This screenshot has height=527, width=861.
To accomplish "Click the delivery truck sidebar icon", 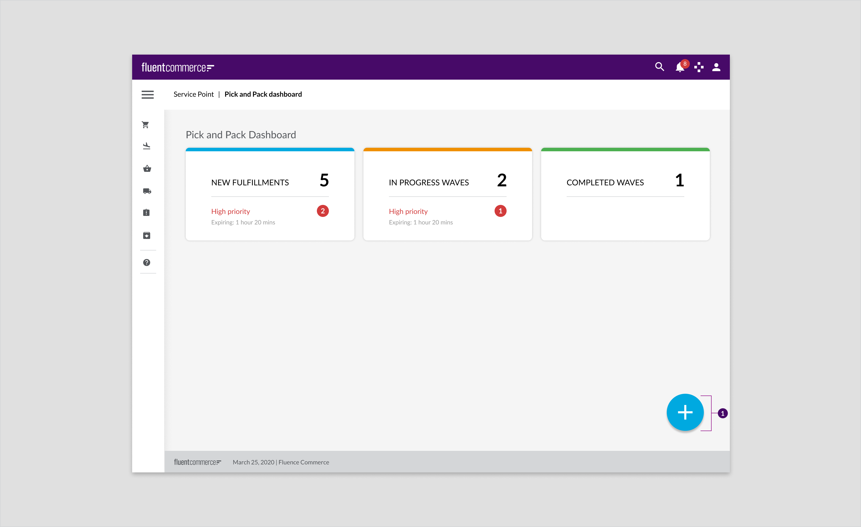I will point(147,191).
